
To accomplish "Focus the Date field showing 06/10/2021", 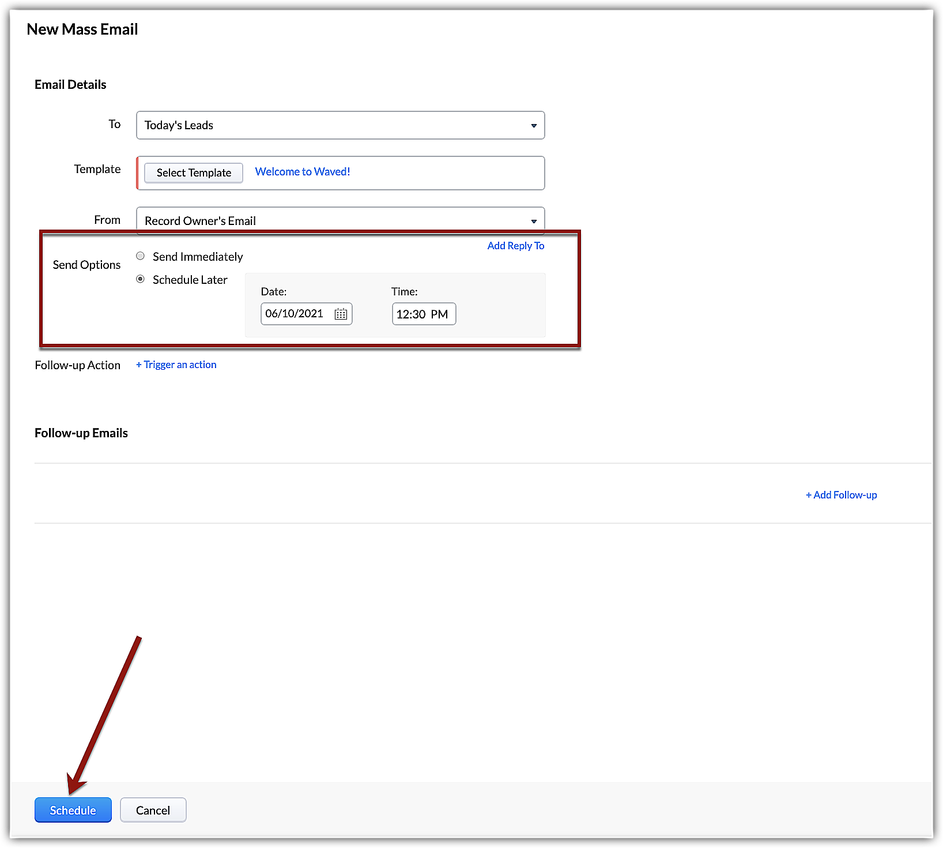I will [x=295, y=314].
